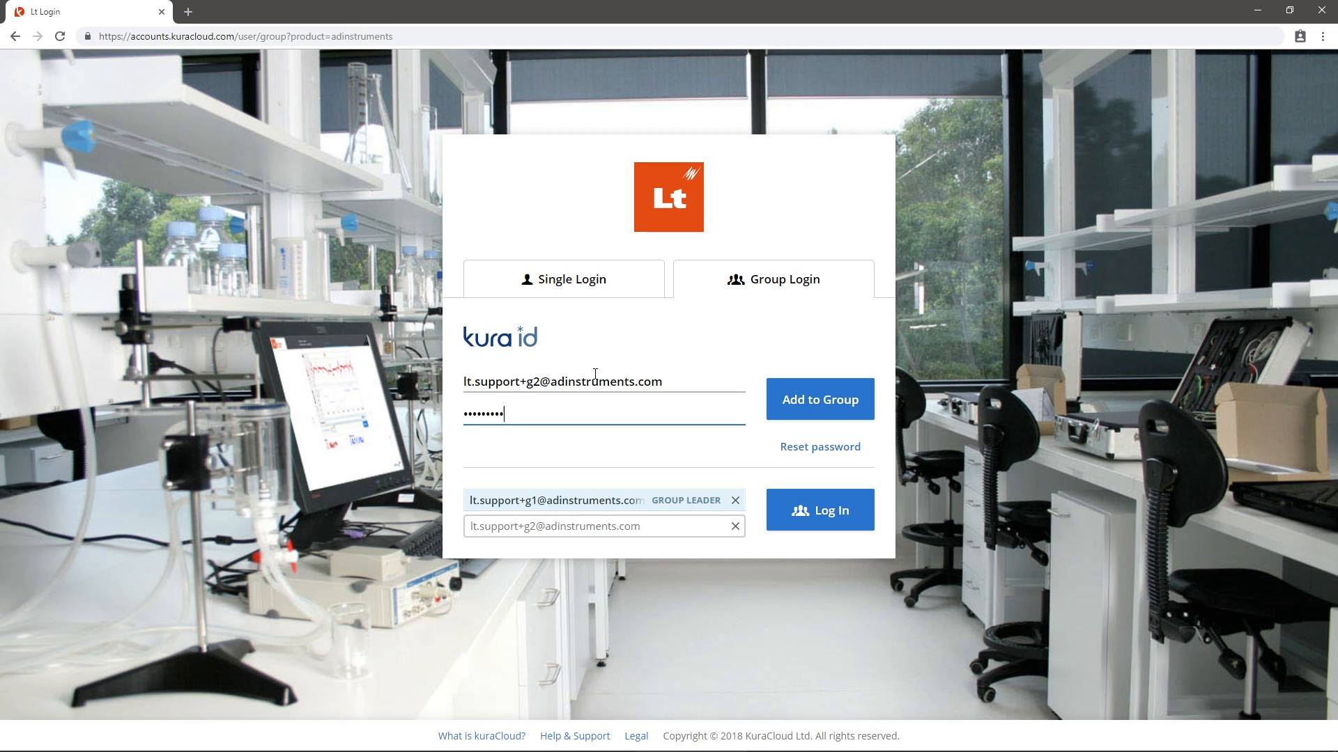Remove lt.support+g2@adinstruments.com from group

[735, 526]
